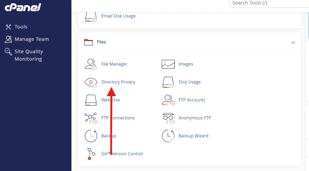
Task: Open the FTP Accounts link
Action: click(192, 100)
